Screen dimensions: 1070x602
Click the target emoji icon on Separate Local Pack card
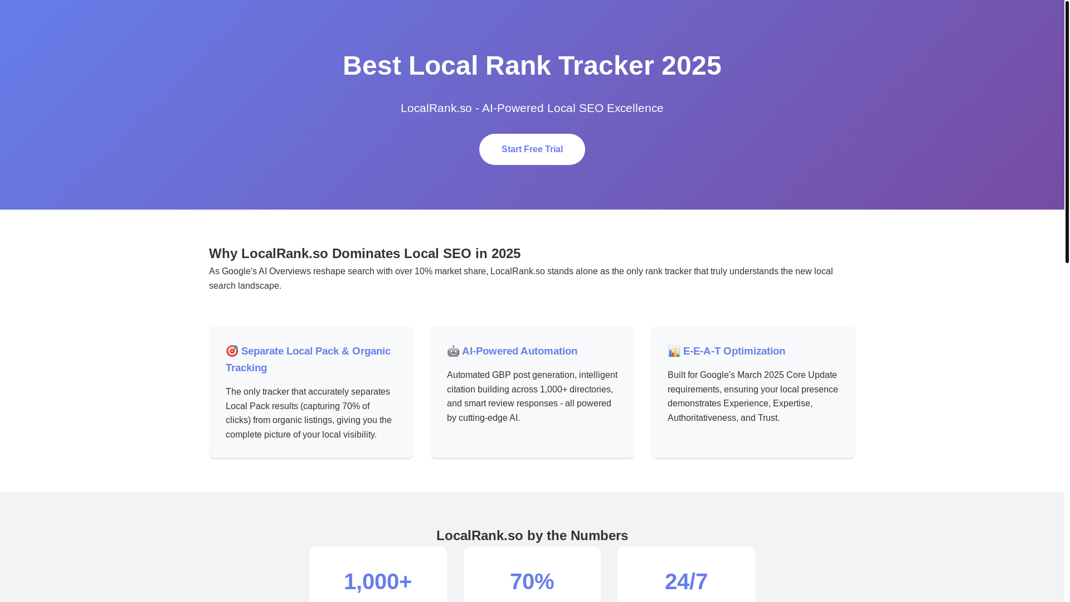pyautogui.click(x=232, y=351)
